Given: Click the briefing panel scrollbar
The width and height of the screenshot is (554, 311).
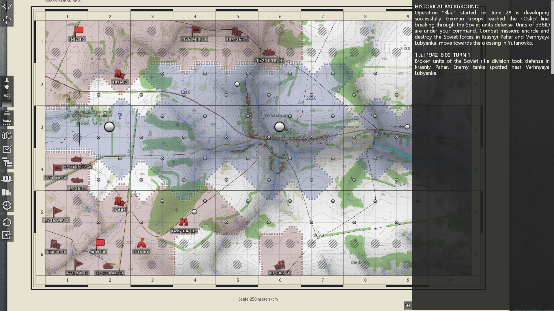Looking at the screenshot, I should 552,37.
